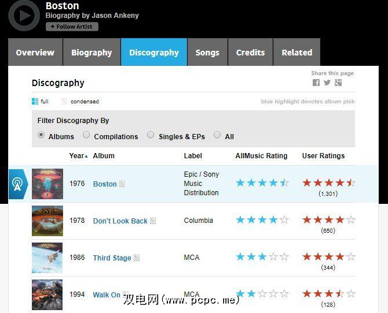
Task: Click the MCA label in Third Stage row
Action: pos(192,258)
